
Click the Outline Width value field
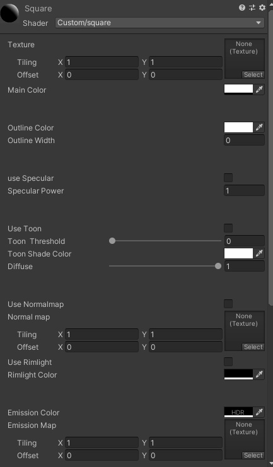(x=244, y=140)
